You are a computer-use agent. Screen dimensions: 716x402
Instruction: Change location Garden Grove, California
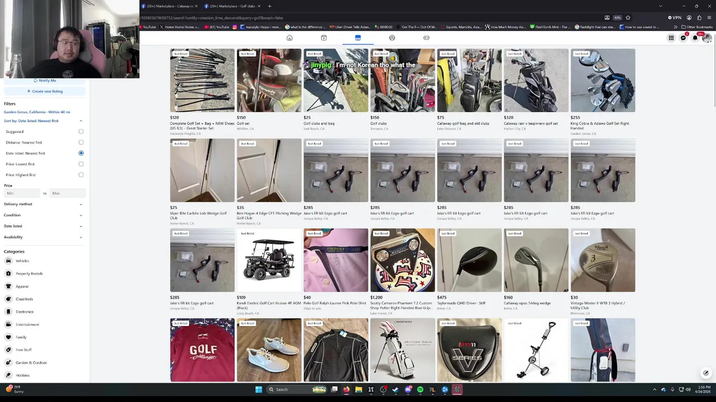click(x=37, y=112)
